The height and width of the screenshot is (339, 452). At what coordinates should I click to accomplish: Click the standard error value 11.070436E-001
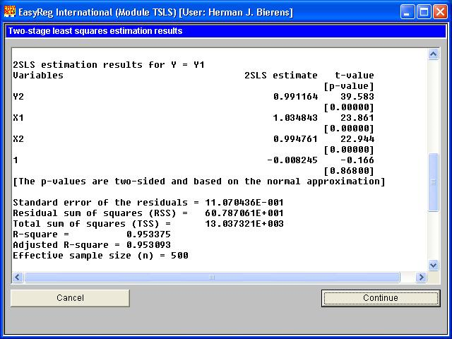coord(244,203)
